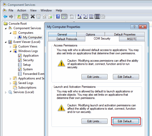Click the black X Delete toolbar icon

(33, 16)
